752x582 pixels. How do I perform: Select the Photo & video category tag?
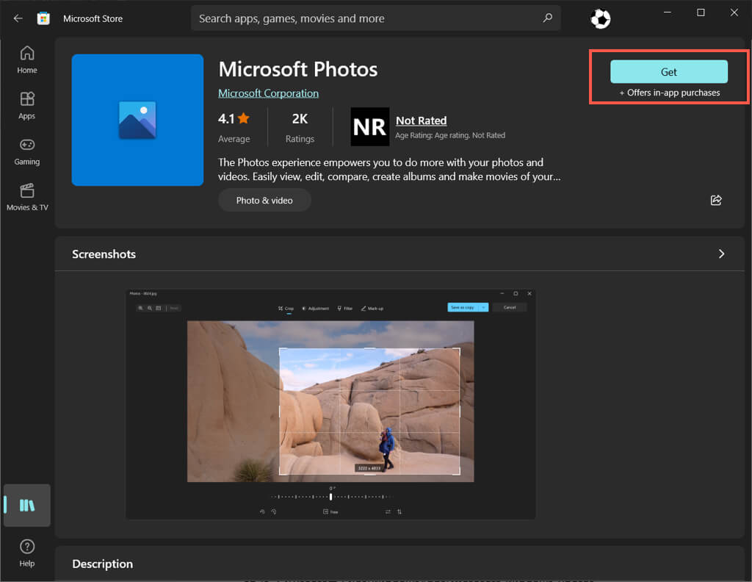pos(264,200)
